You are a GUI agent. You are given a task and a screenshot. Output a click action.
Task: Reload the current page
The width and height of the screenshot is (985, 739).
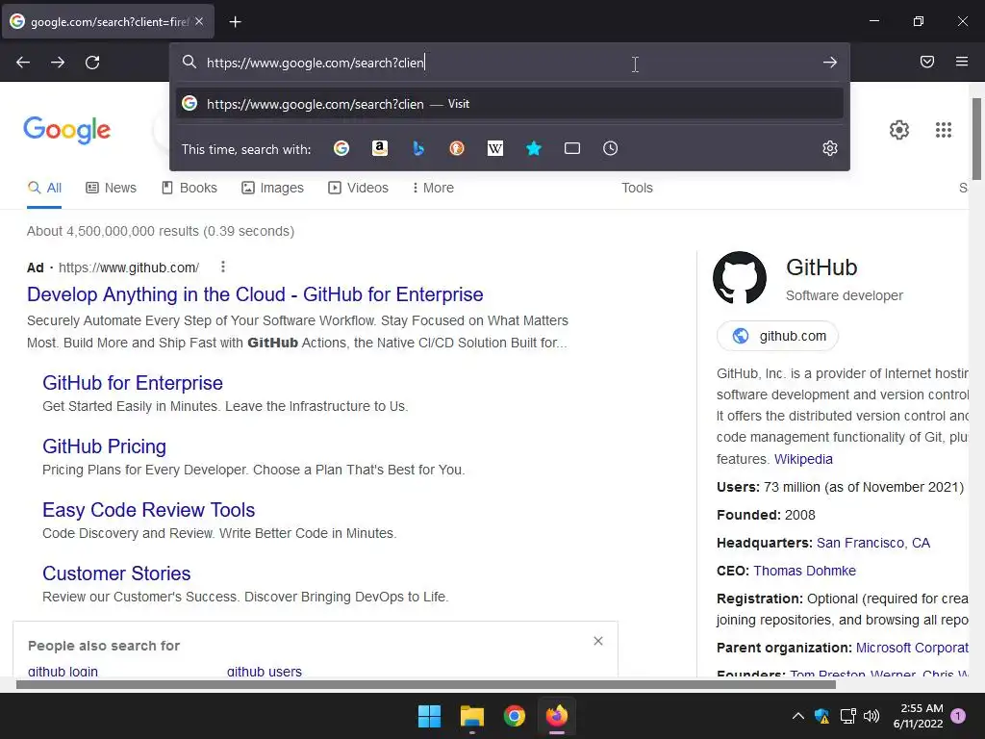coord(92,63)
